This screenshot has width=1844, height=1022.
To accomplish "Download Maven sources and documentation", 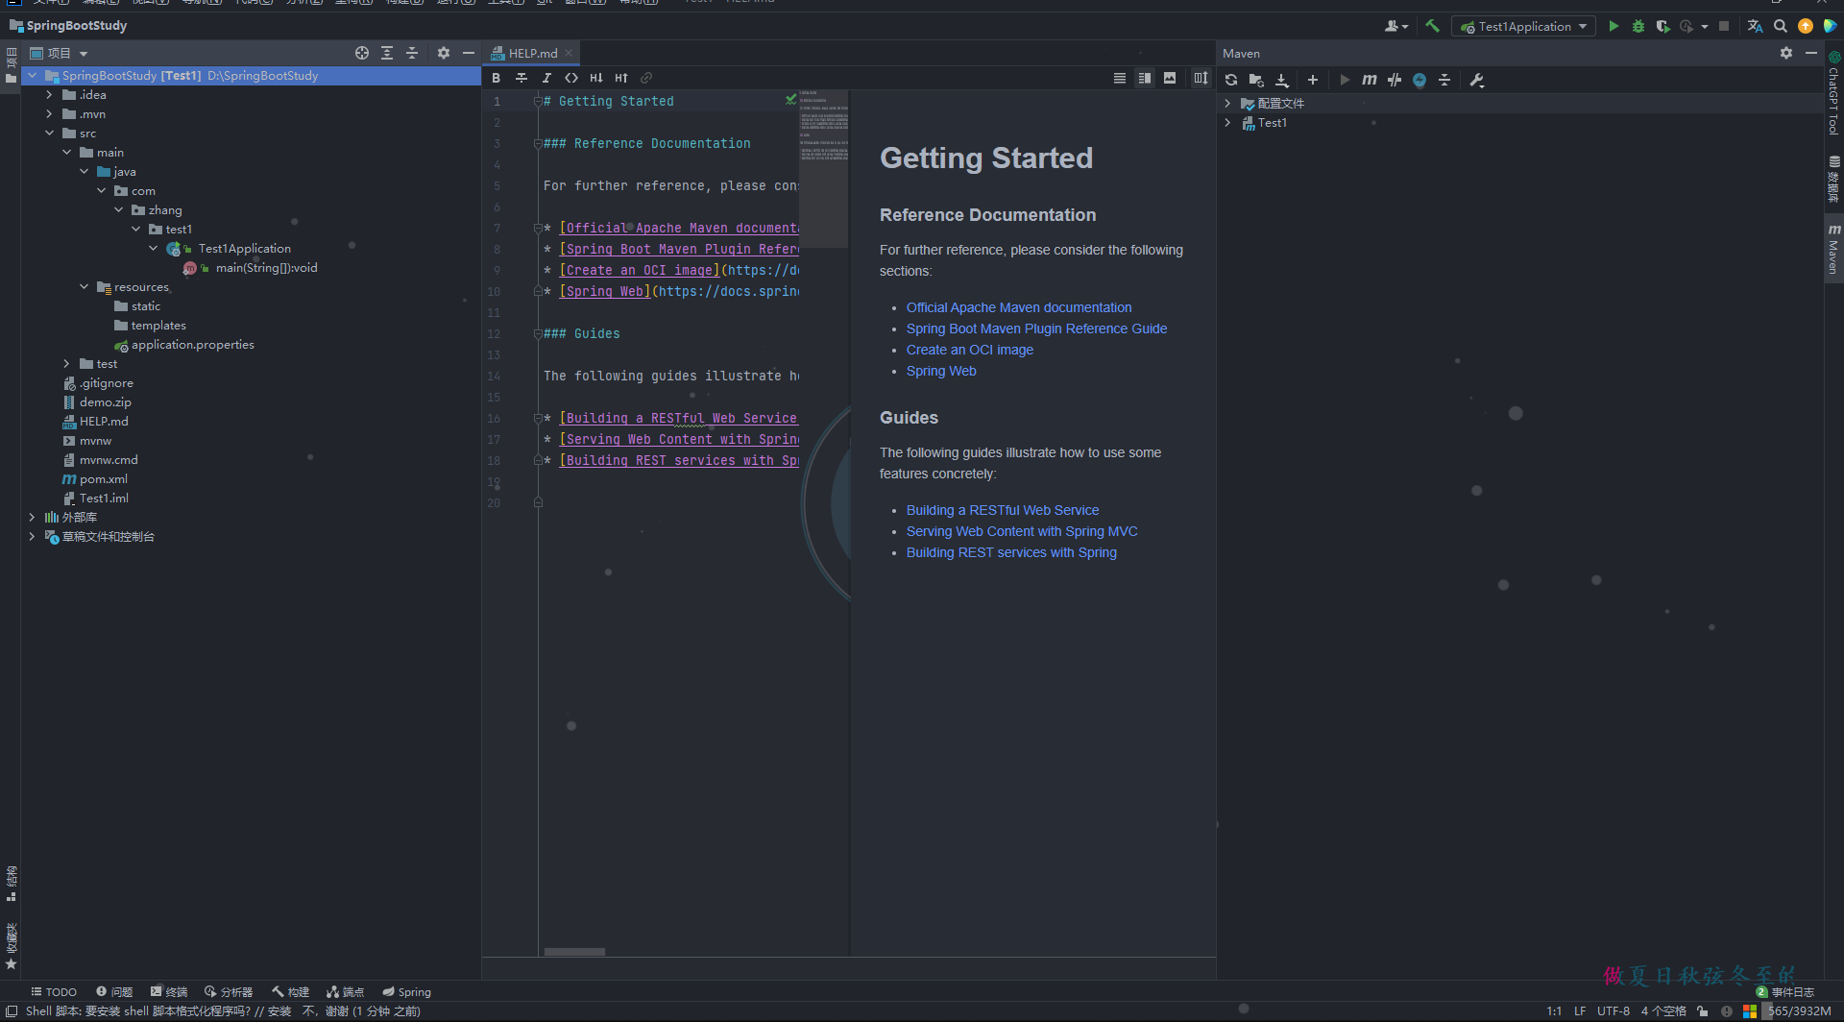I will (1282, 80).
